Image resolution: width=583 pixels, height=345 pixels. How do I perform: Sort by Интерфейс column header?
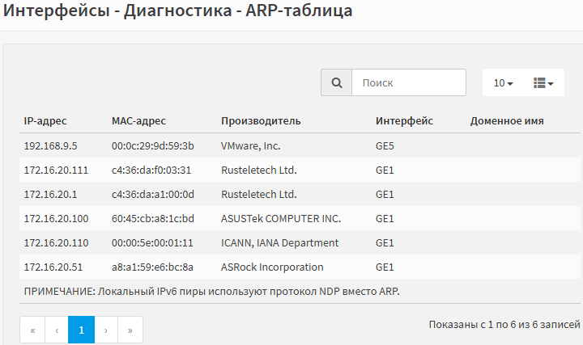pos(404,121)
